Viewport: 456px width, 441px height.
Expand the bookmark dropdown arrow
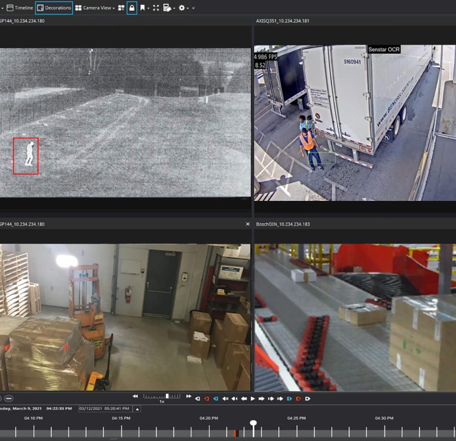148,8
